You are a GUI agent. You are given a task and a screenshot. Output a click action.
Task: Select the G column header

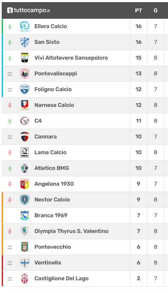156,11
